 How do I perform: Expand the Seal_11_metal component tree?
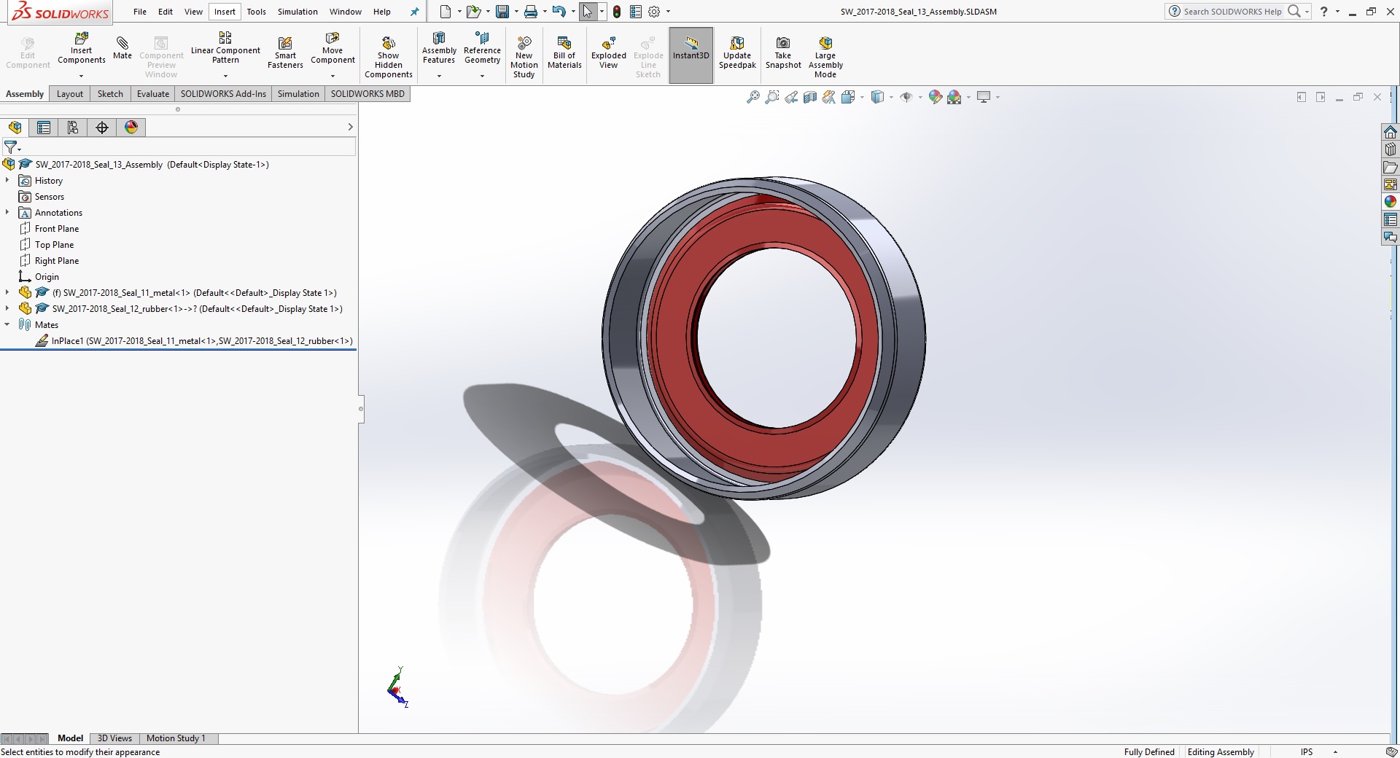tap(7, 292)
